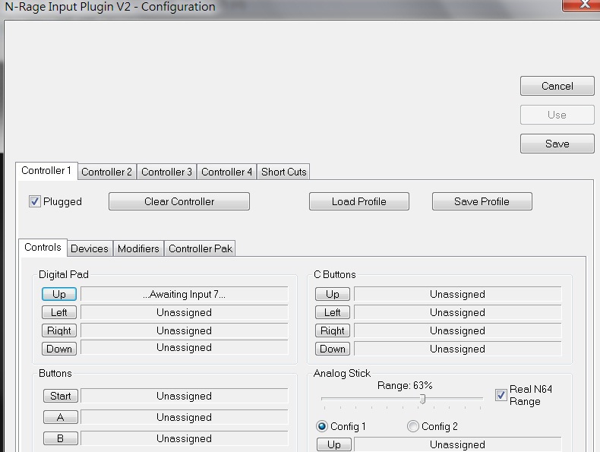Click Unassigned field next to B button
This screenshot has height=452, width=600.
click(x=185, y=438)
